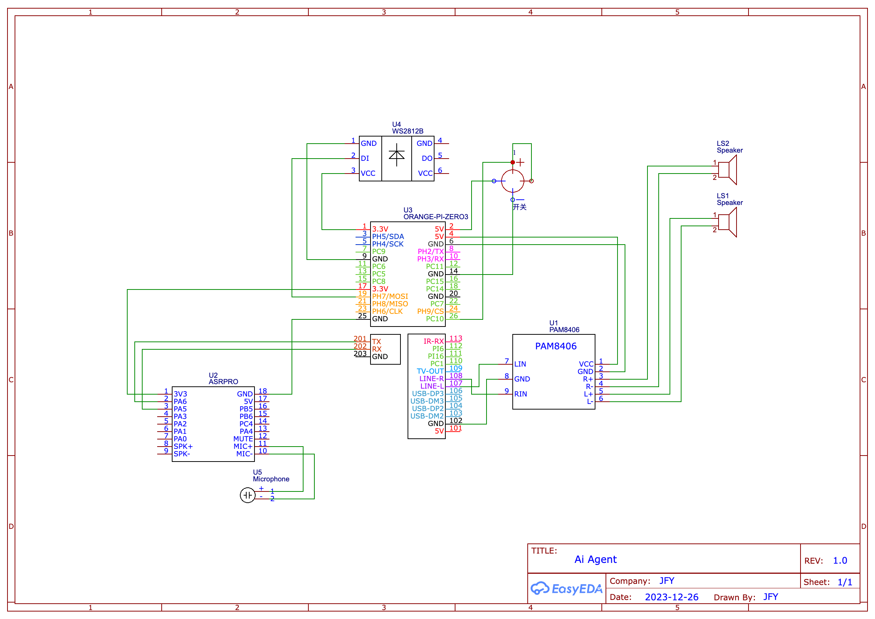The image size is (875, 619).
Task: Select the R+ output pin label
Action: (x=588, y=379)
